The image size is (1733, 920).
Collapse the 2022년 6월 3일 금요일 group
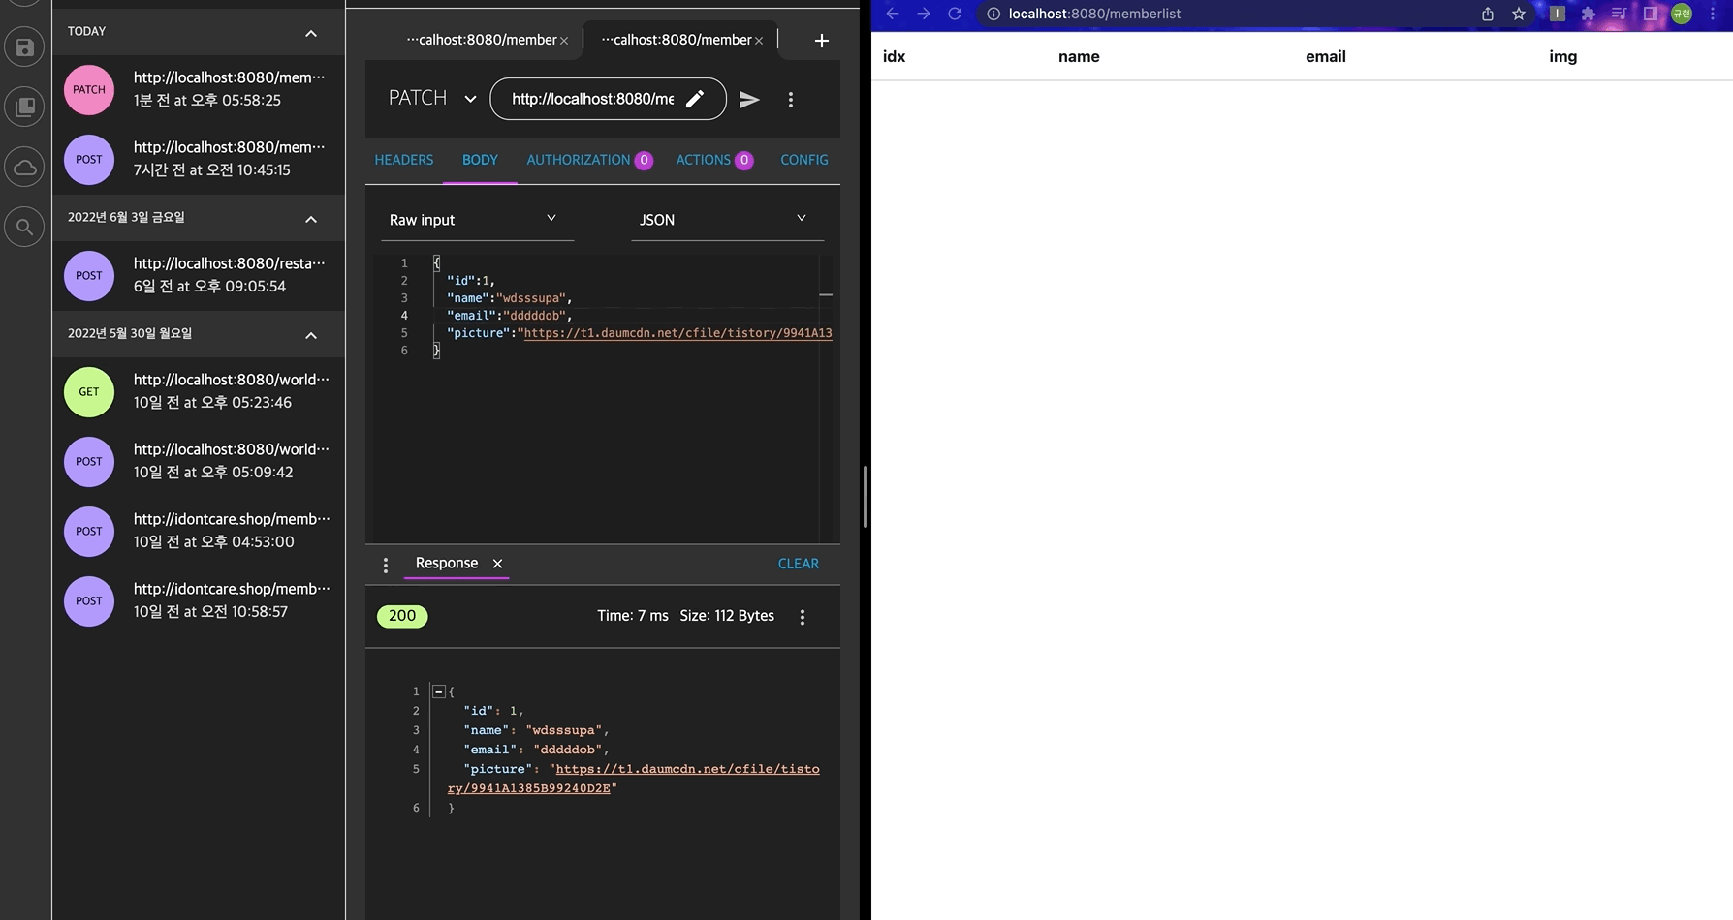pyautogui.click(x=311, y=219)
